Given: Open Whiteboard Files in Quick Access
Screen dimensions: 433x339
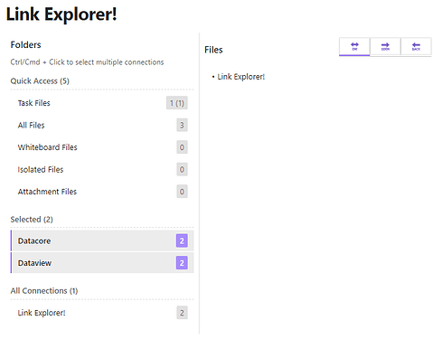Looking at the screenshot, I should coord(102,147).
